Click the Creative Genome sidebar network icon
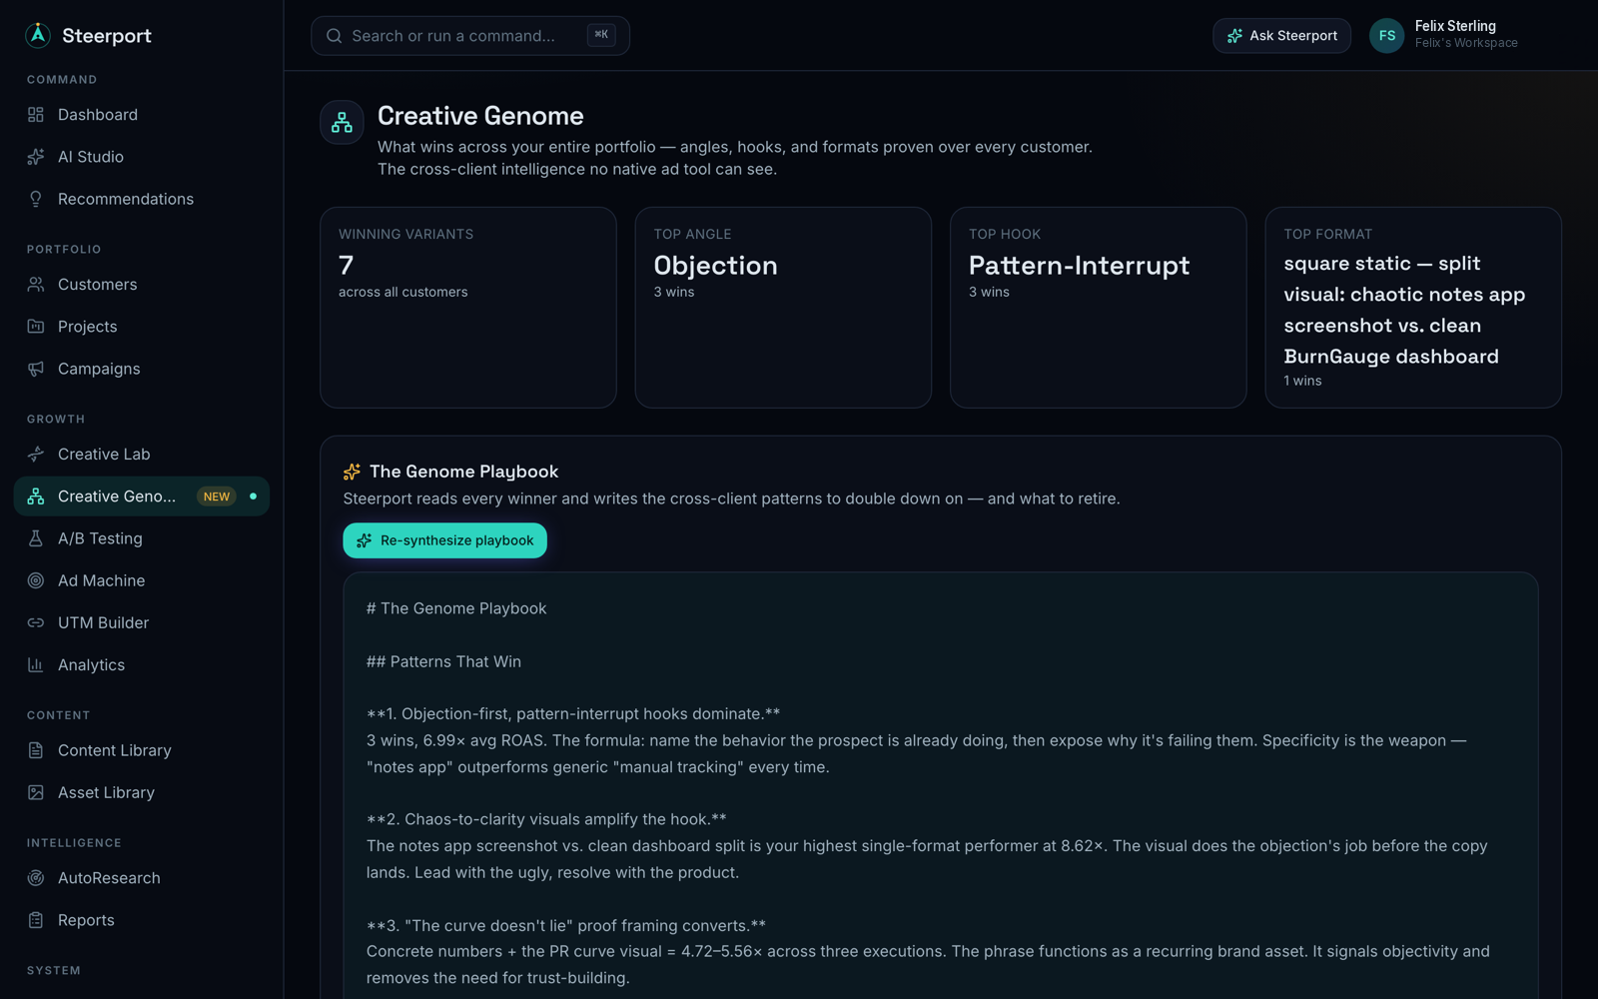This screenshot has width=1598, height=999. (x=36, y=497)
